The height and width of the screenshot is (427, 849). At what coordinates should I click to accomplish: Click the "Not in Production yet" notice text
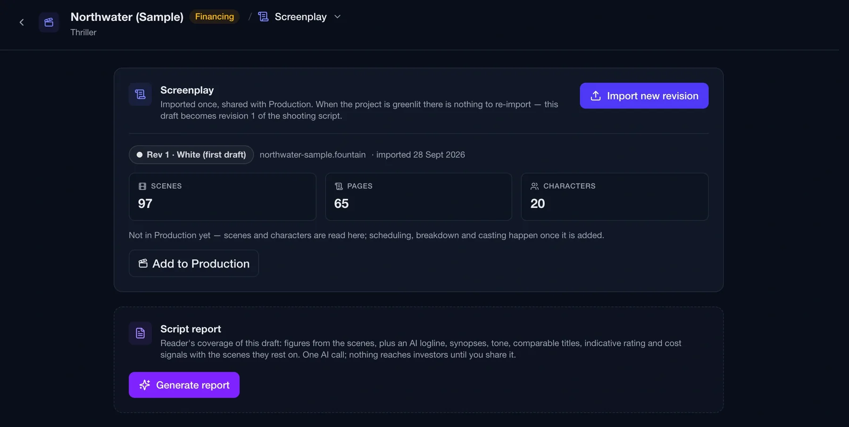(366, 235)
